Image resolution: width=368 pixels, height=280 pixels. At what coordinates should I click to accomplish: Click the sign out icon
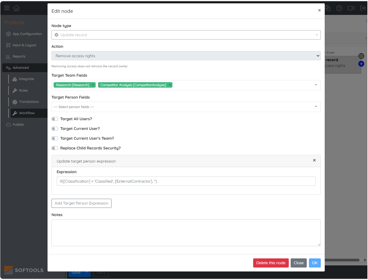pyautogui.click(x=363, y=8)
